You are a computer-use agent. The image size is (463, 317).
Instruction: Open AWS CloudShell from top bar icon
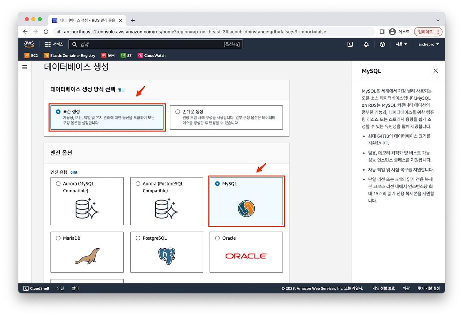point(350,44)
